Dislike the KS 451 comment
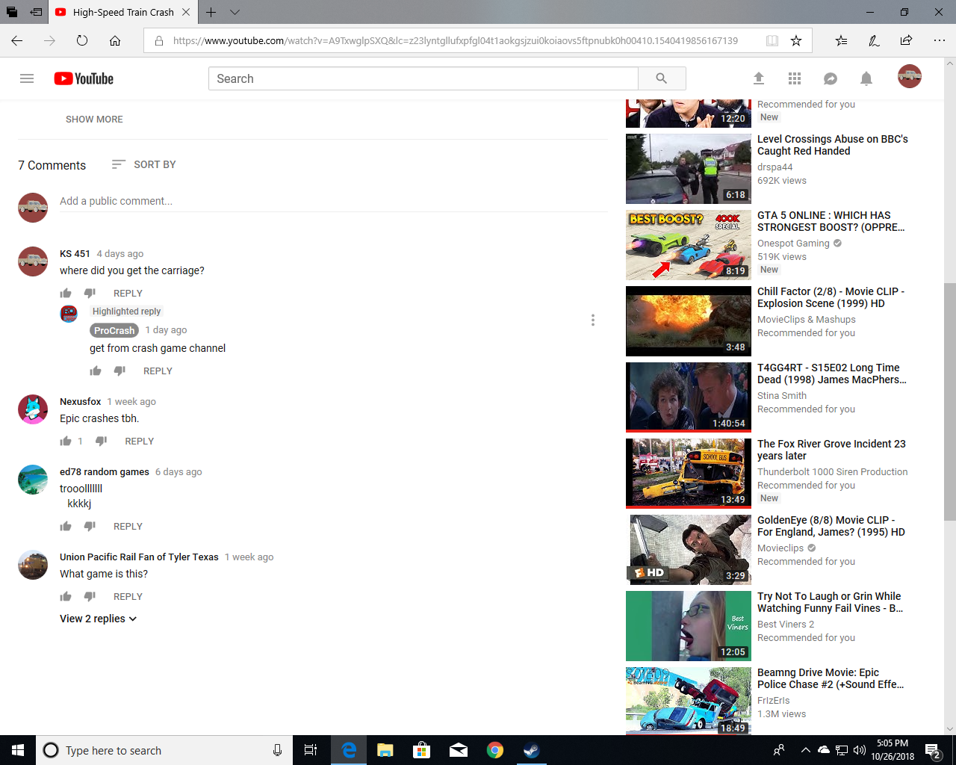The width and height of the screenshot is (956, 765). point(90,294)
